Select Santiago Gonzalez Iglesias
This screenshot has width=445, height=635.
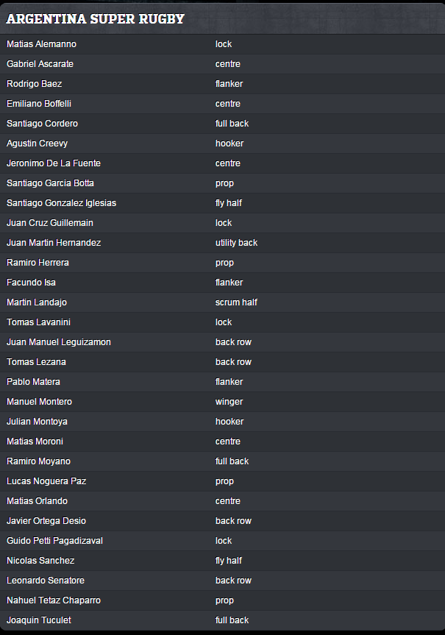(x=61, y=203)
